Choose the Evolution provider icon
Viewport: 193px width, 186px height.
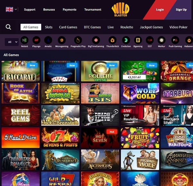click(126, 40)
